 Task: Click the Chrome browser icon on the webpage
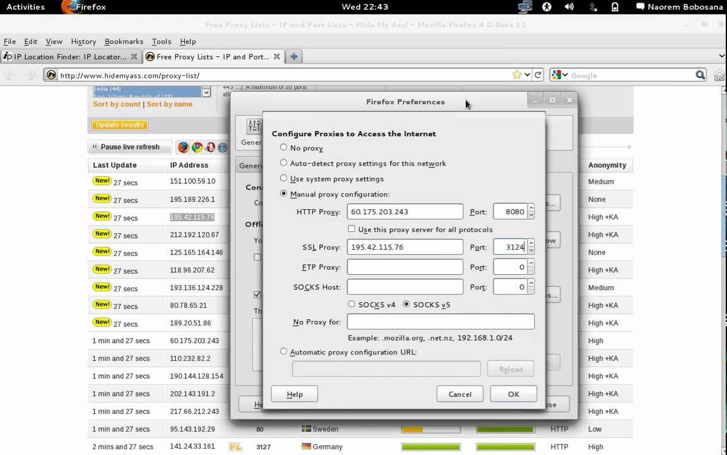197,147
